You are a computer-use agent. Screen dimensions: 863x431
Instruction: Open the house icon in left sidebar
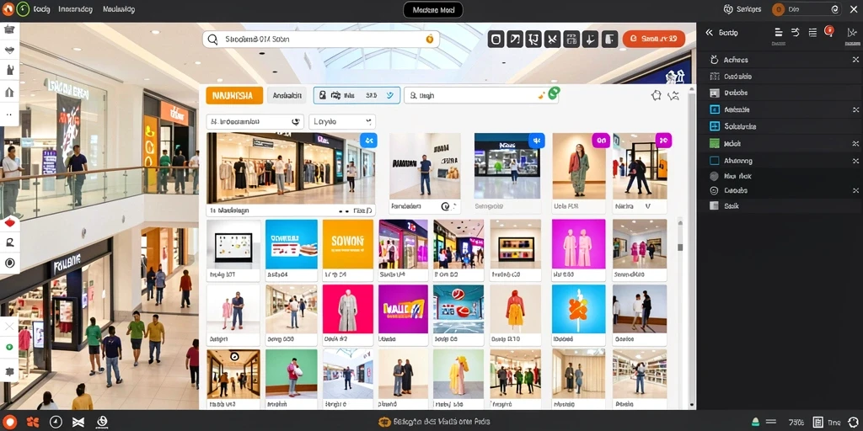point(9,92)
